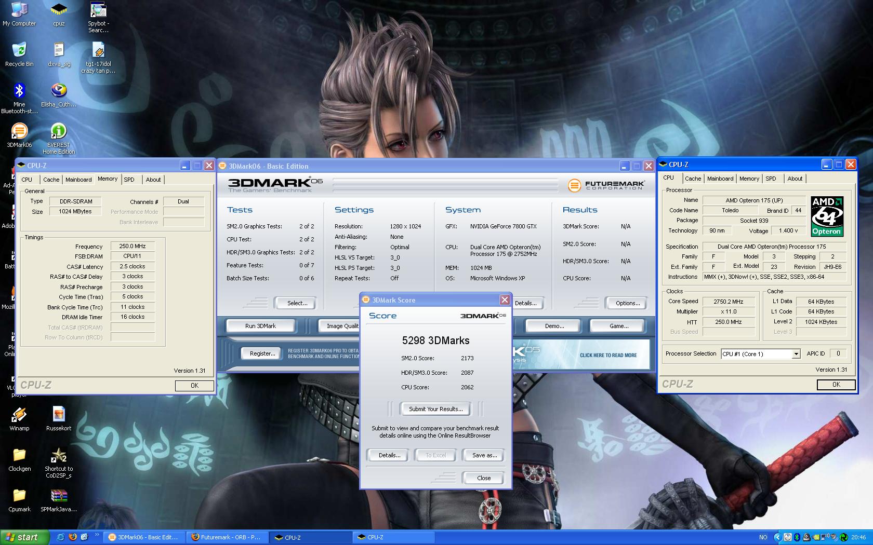Select the Spybot Search desktop icon

[98, 18]
